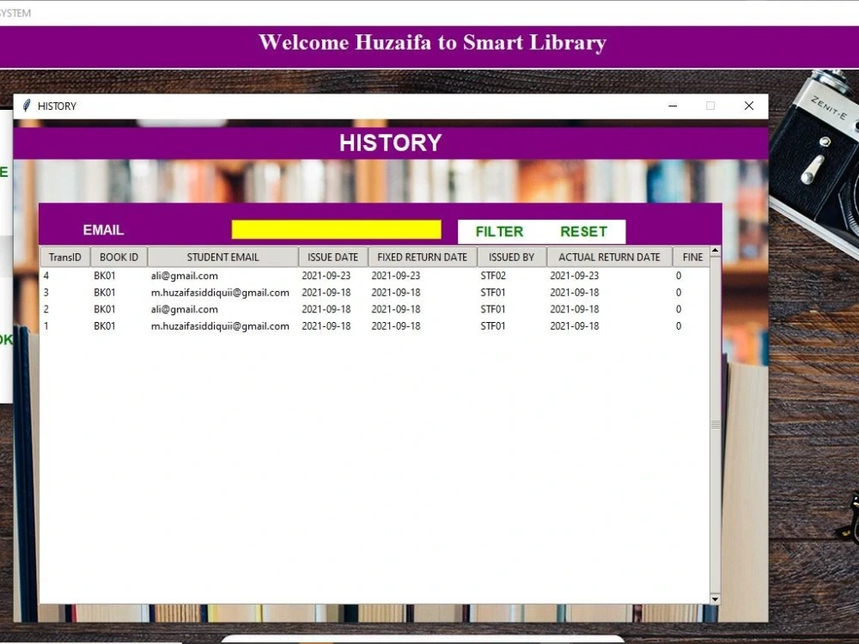Select the transaction row with TransID 4
Viewport: 859px width, 644px height.
point(258,276)
